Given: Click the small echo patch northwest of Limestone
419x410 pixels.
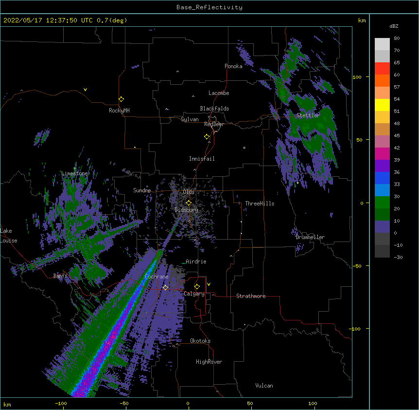Looking at the screenshot, I should coord(42,137).
